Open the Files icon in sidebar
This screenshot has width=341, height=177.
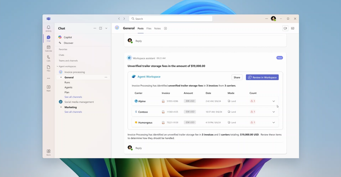coord(48,67)
